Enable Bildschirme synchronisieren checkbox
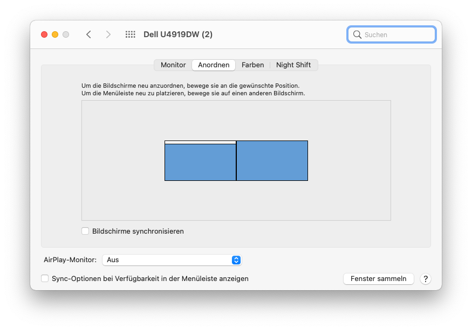The image size is (472, 330). (x=85, y=231)
